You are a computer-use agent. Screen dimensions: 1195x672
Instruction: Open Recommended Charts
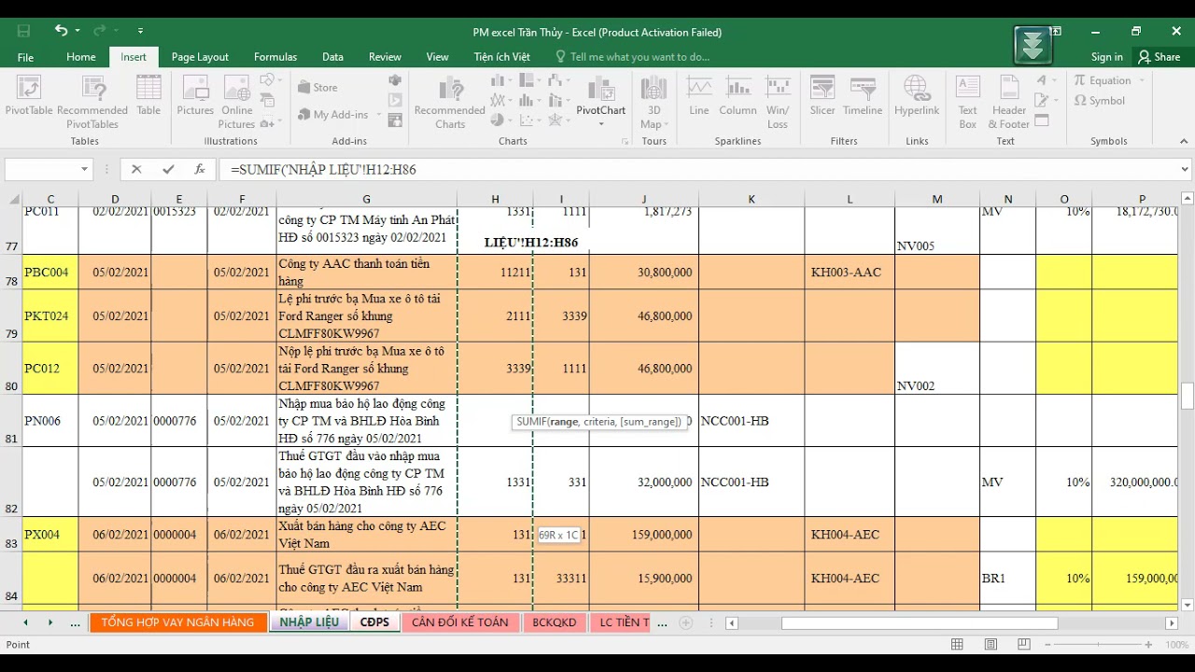(450, 101)
